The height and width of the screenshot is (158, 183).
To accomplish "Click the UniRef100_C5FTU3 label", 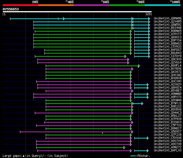I will pos(168,125).
